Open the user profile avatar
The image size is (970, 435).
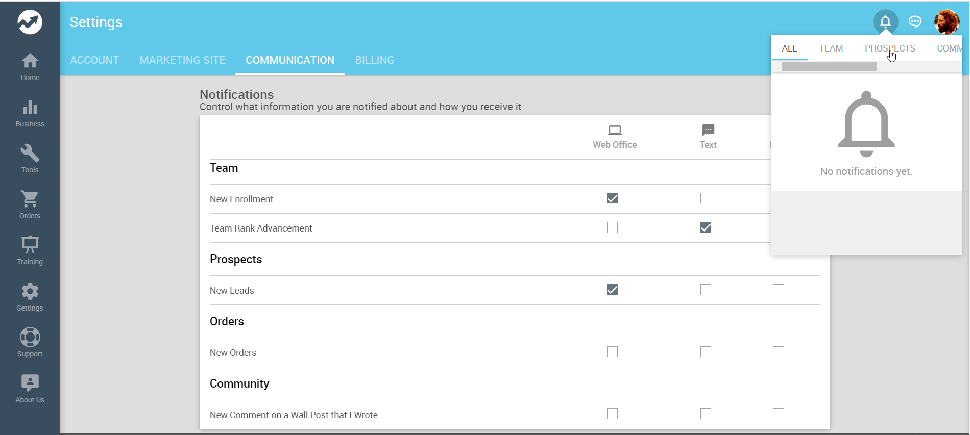946,22
